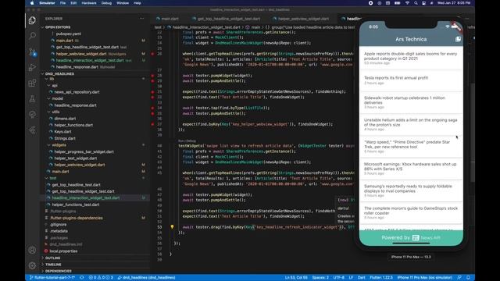Click the notifications bell in status bar
The image size is (500, 281).
(x=468, y=278)
